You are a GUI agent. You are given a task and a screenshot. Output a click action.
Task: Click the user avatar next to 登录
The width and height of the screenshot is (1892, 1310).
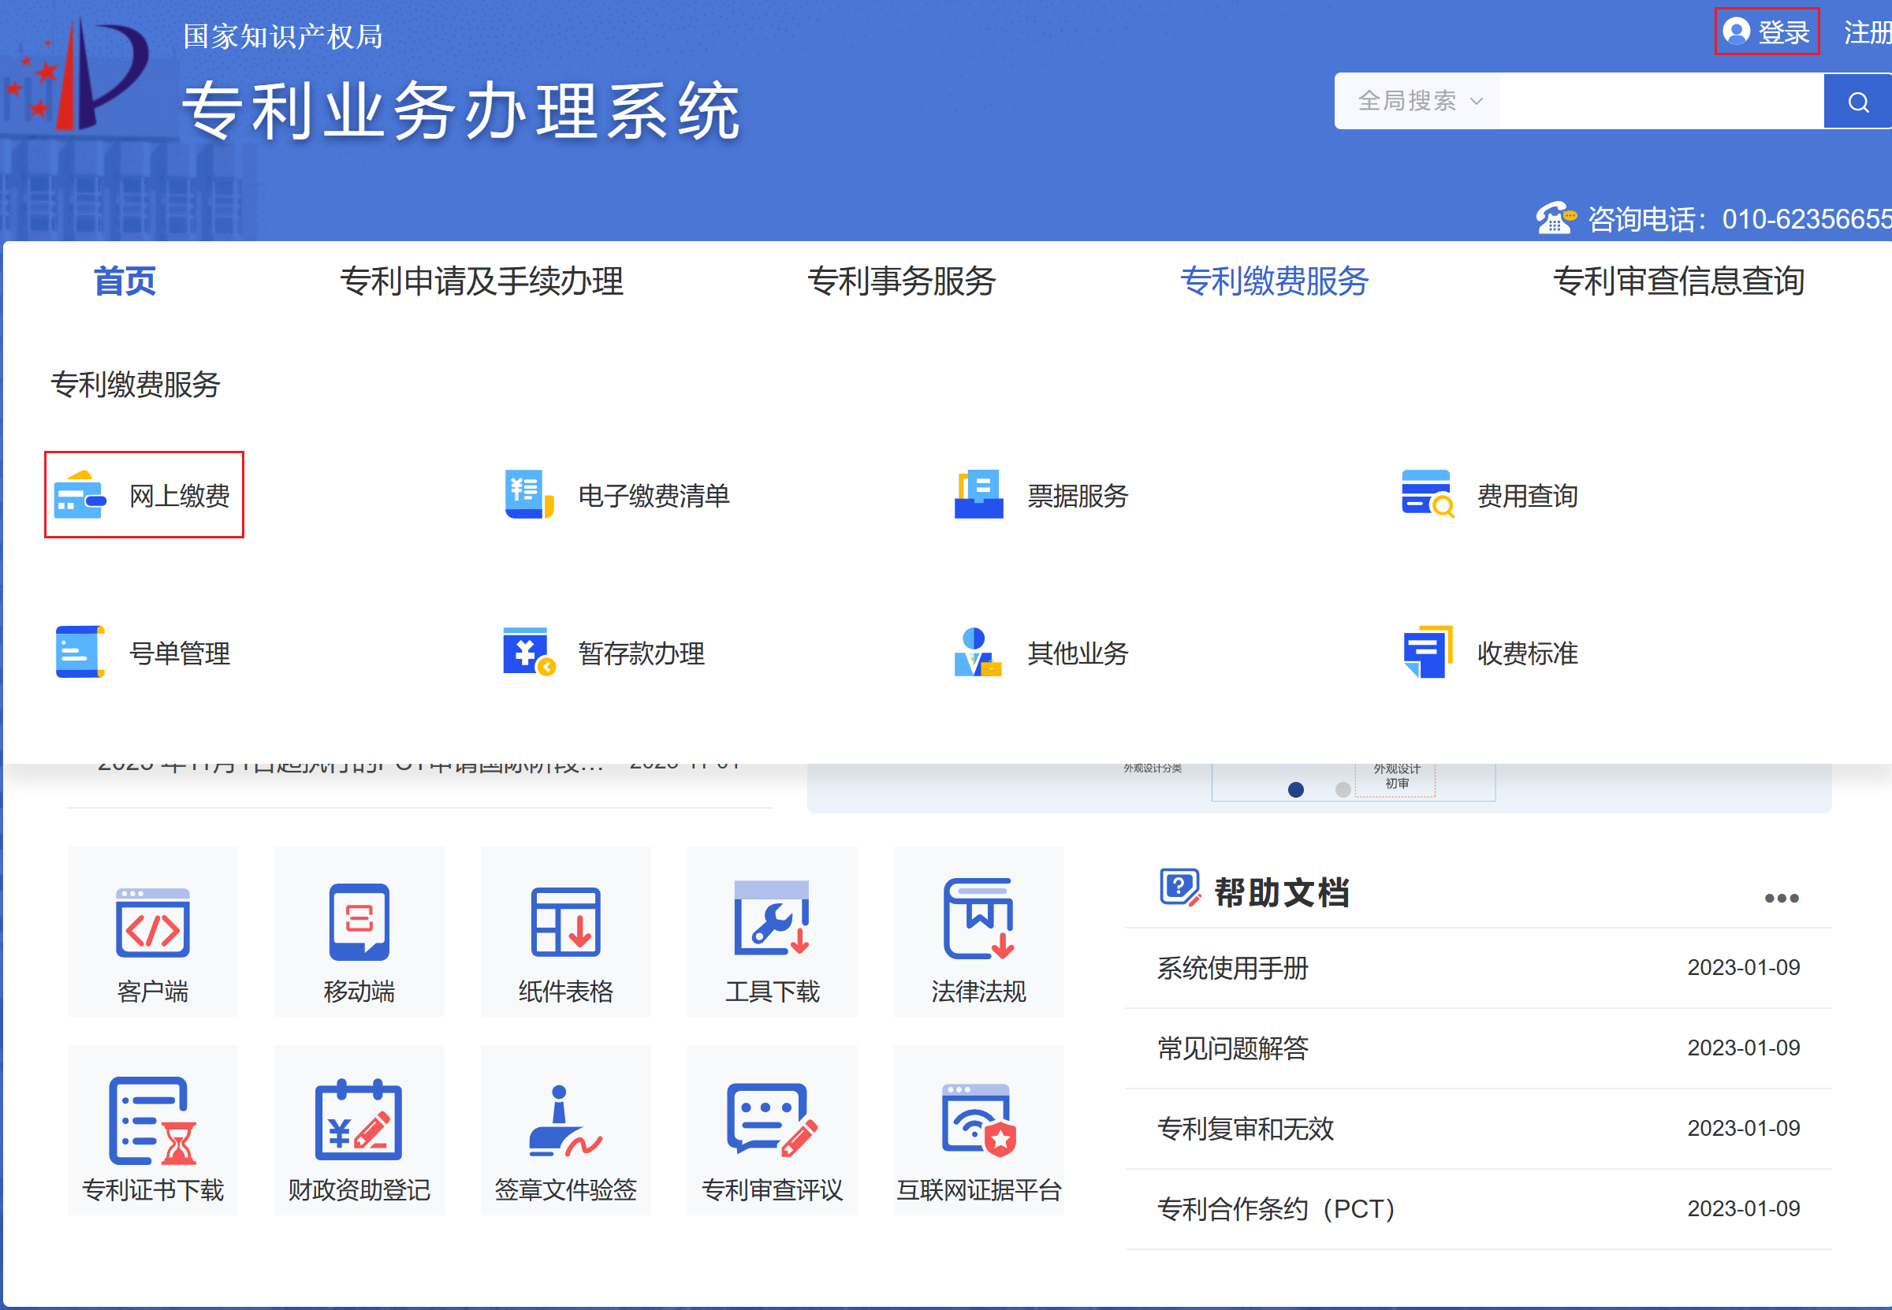tap(1735, 32)
